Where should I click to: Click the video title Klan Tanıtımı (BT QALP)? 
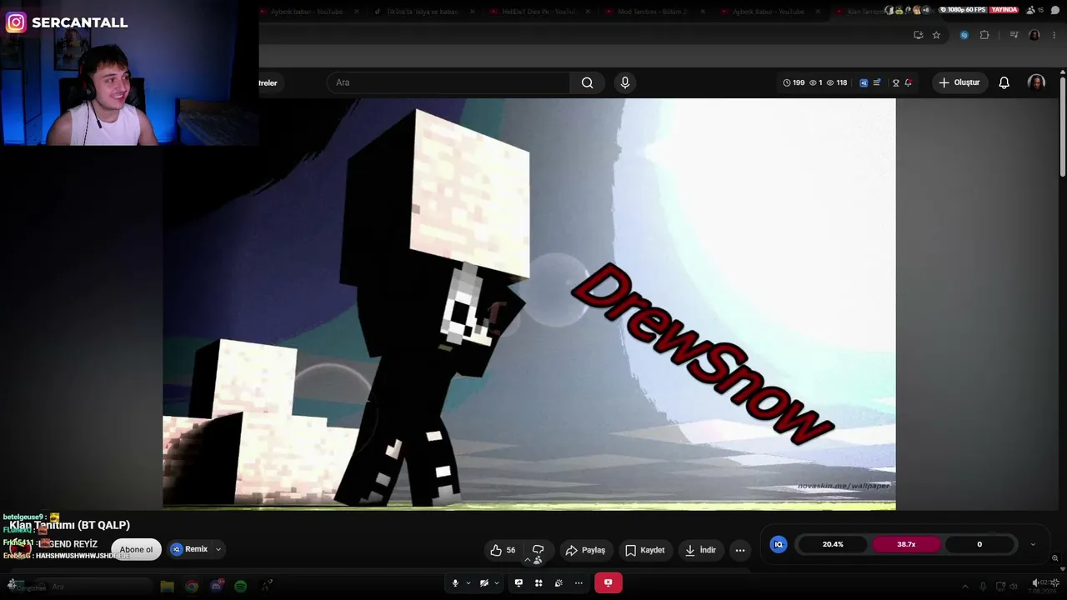click(x=70, y=525)
